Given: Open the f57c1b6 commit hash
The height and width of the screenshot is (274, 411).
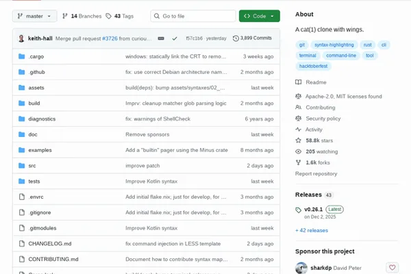Looking at the screenshot, I should coord(194,38).
